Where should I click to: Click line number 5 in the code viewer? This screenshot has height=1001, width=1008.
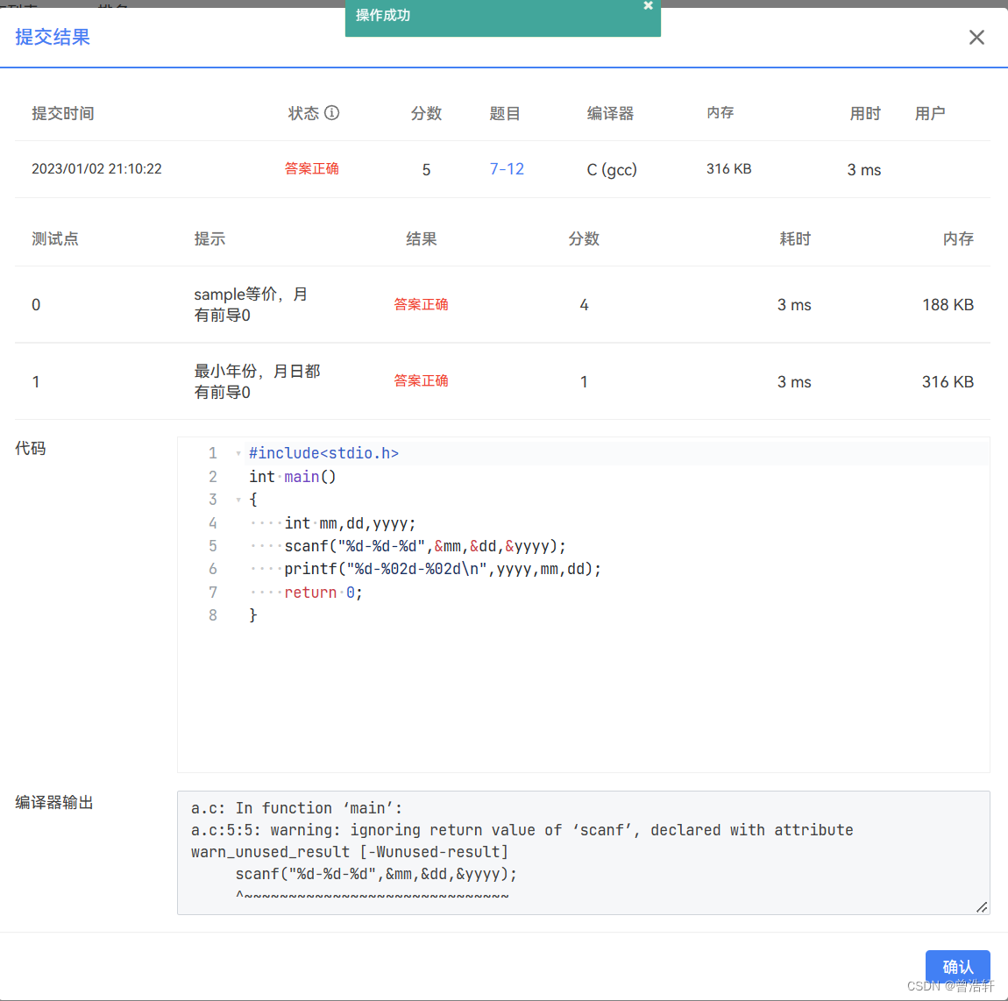(x=212, y=545)
